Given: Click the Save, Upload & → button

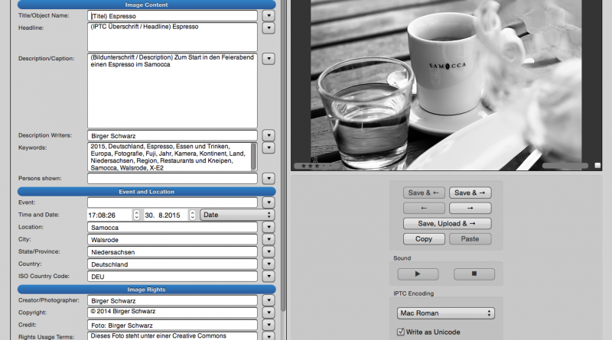Looking at the screenshot, I should [x=447, y=223].
